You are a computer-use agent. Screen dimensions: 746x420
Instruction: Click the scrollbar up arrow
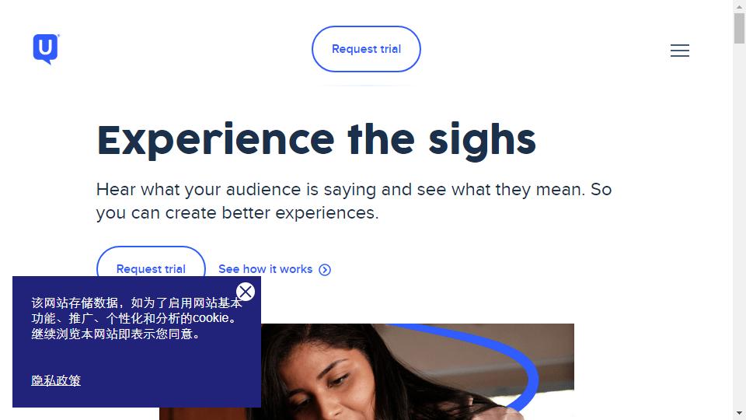tap(739, 5)
